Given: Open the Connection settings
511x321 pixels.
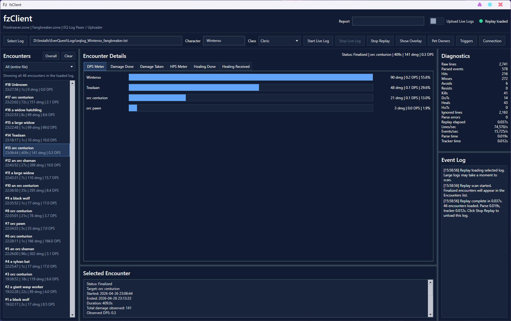Looking at the screenshot, I should (x=492, y=41).
